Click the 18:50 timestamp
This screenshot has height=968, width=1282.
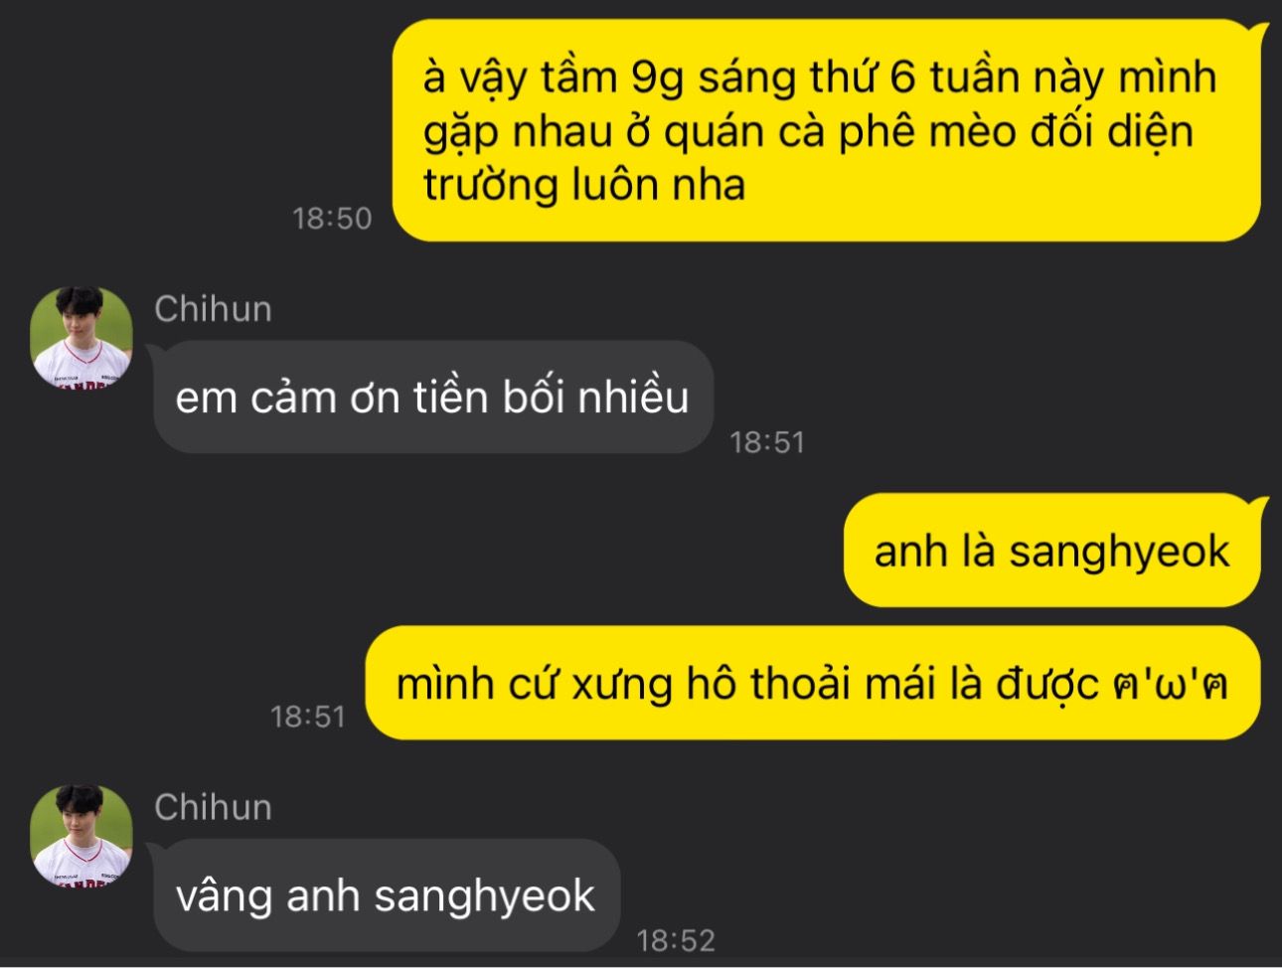pyautogui.click(x=332, y=219)
